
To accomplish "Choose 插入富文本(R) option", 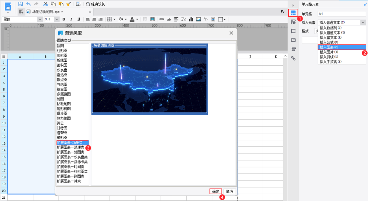I will click(x=342, y=38).
